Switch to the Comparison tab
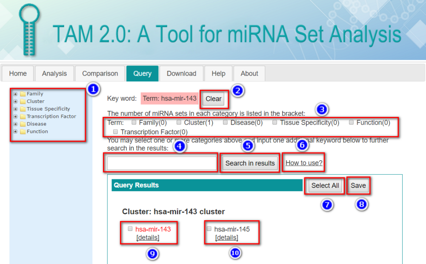426x264 pixels. click(100, 74)
